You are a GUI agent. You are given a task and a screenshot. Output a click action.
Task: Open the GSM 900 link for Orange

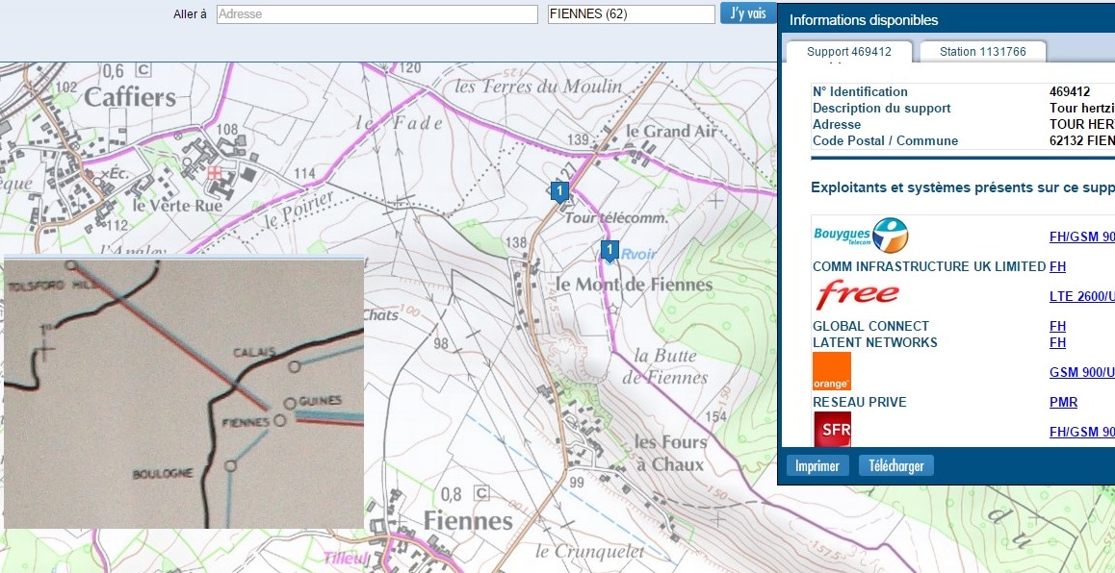(x=1081, y=372)
